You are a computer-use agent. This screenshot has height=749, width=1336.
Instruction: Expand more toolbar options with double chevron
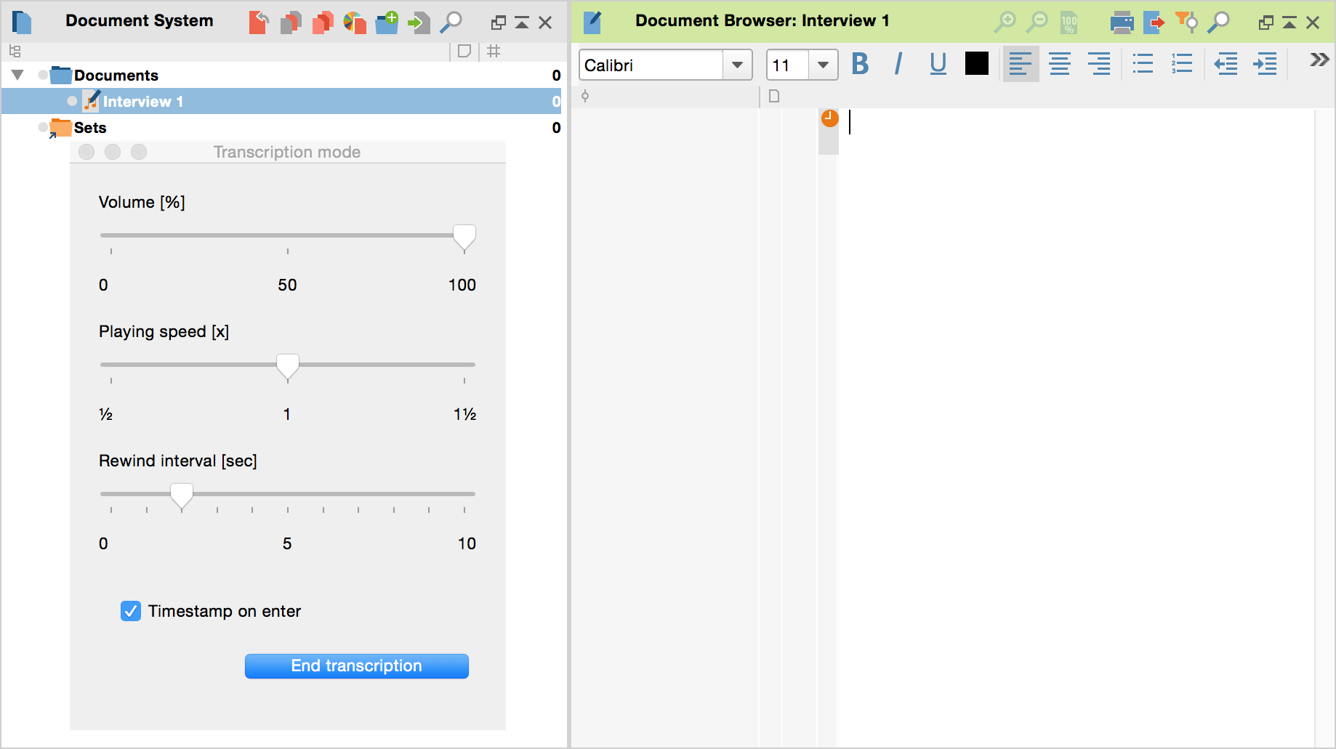1319,60
